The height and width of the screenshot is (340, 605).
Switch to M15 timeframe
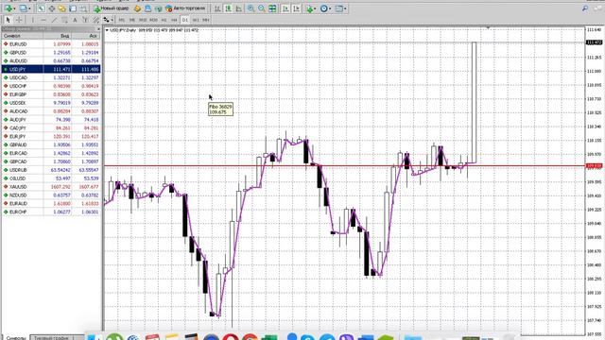pyautogui.click(x=143, y=20)
